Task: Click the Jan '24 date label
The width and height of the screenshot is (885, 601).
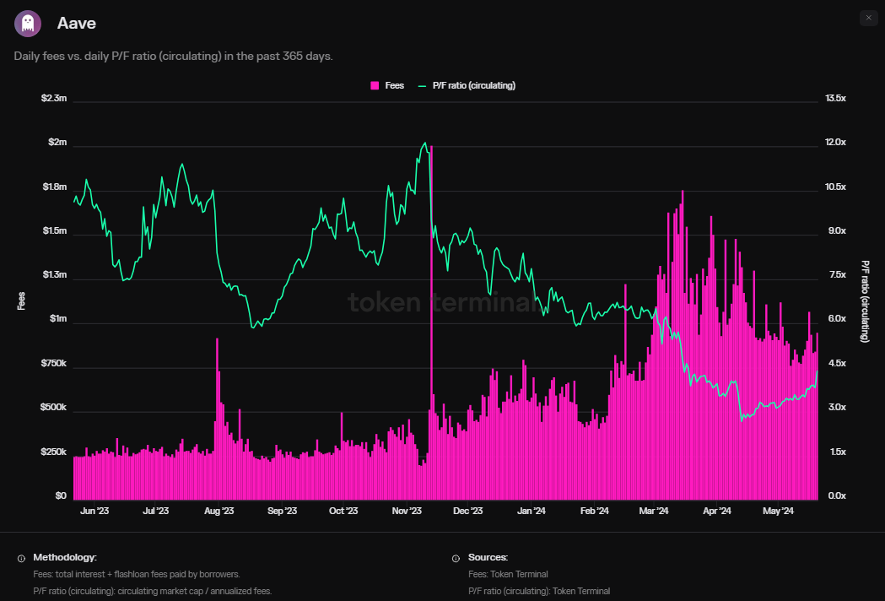Action: click(x=532, y=512)
